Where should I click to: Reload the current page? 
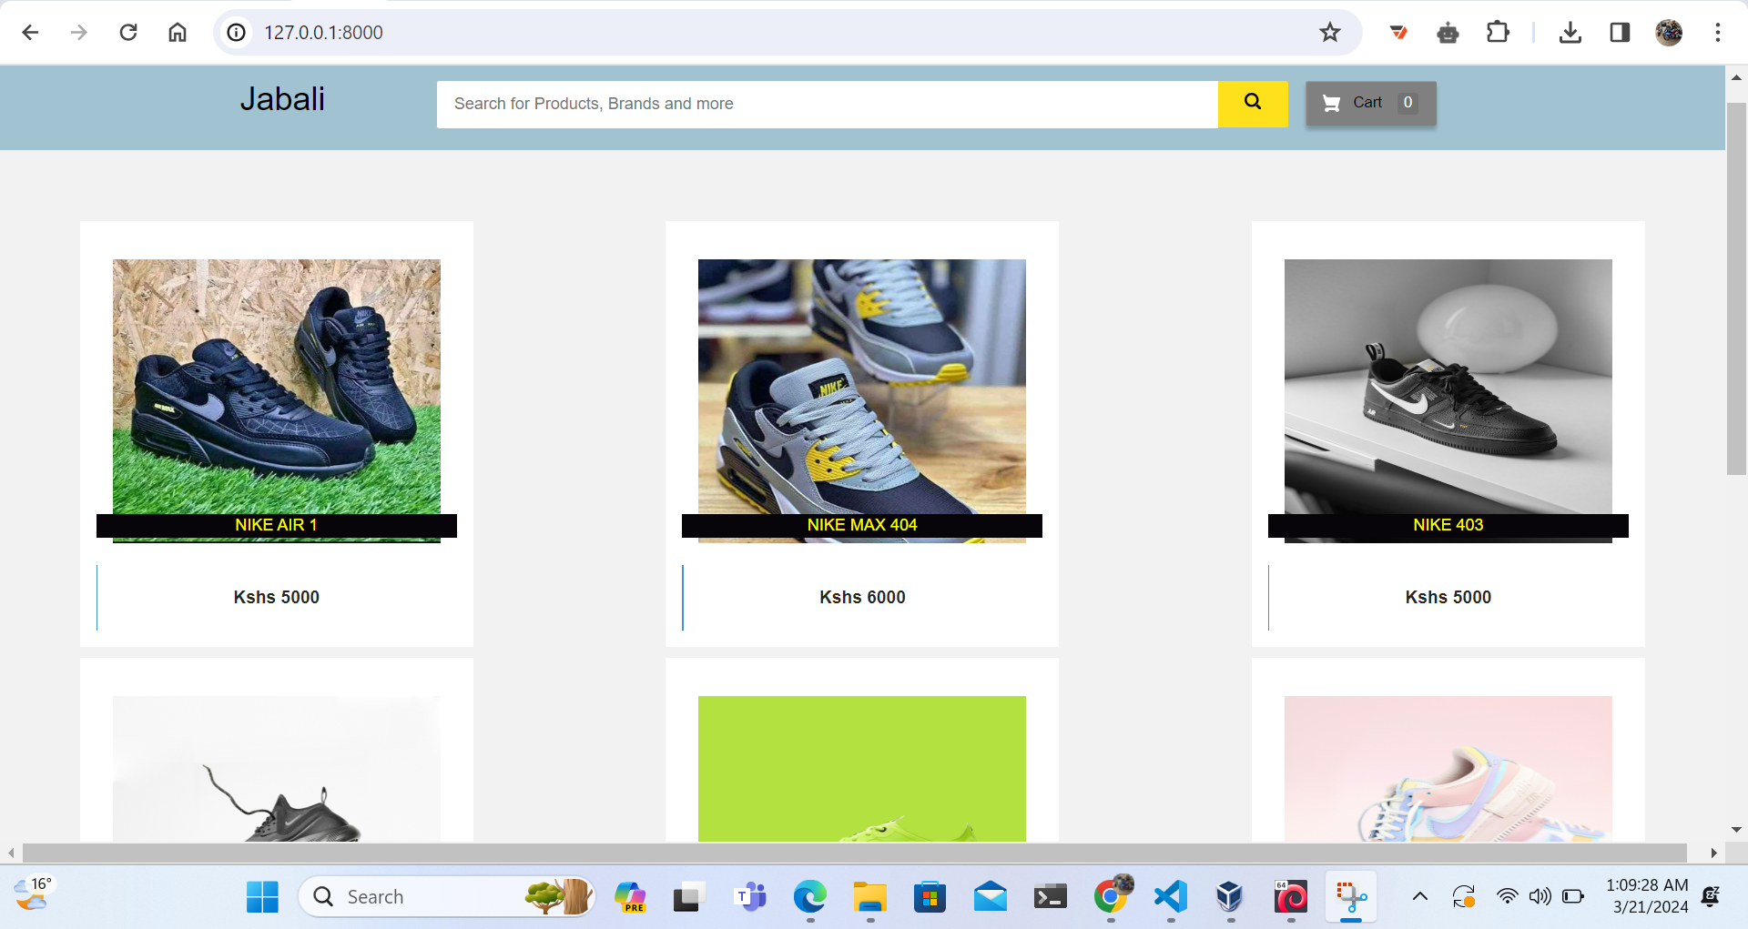(128, 33)
